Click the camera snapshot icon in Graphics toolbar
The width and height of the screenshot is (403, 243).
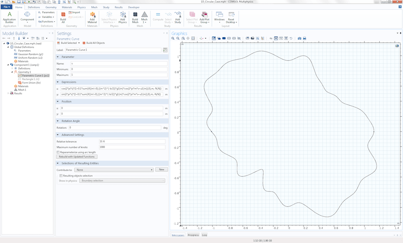point(299,38)
